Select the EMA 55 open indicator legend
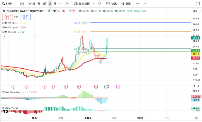Screen dimensions: 202x122 (14, 28)
